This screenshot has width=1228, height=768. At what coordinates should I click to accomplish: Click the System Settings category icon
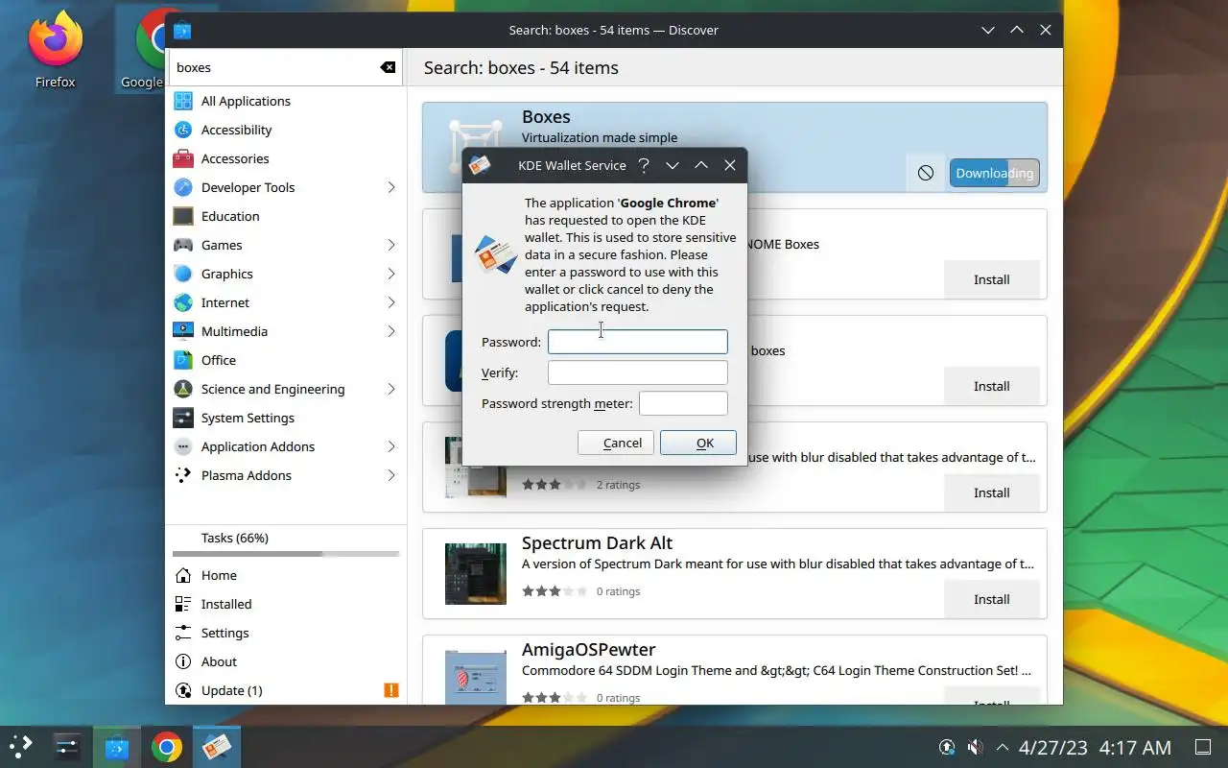pos(183,418)
